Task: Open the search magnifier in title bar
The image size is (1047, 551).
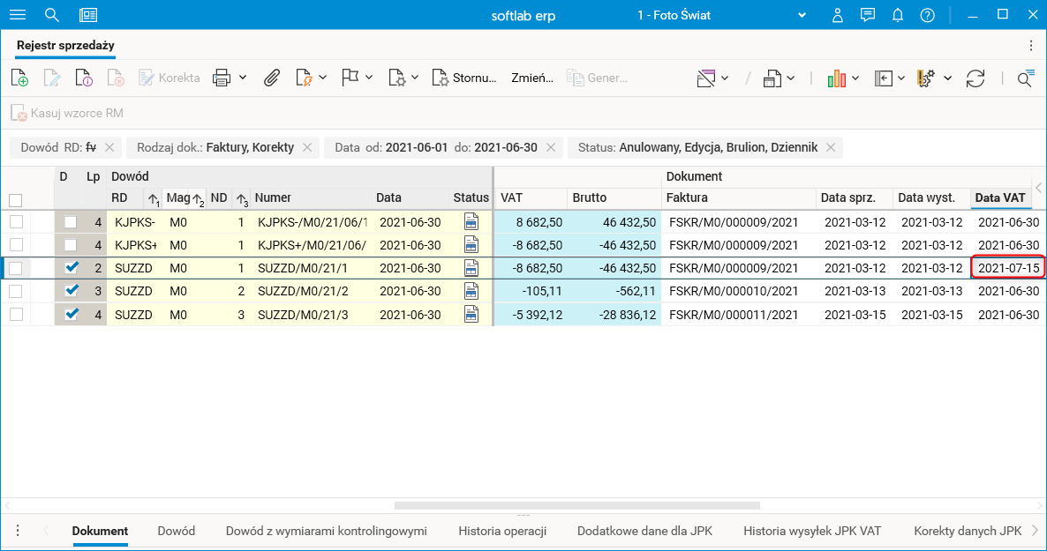Action: coord(52,15)
